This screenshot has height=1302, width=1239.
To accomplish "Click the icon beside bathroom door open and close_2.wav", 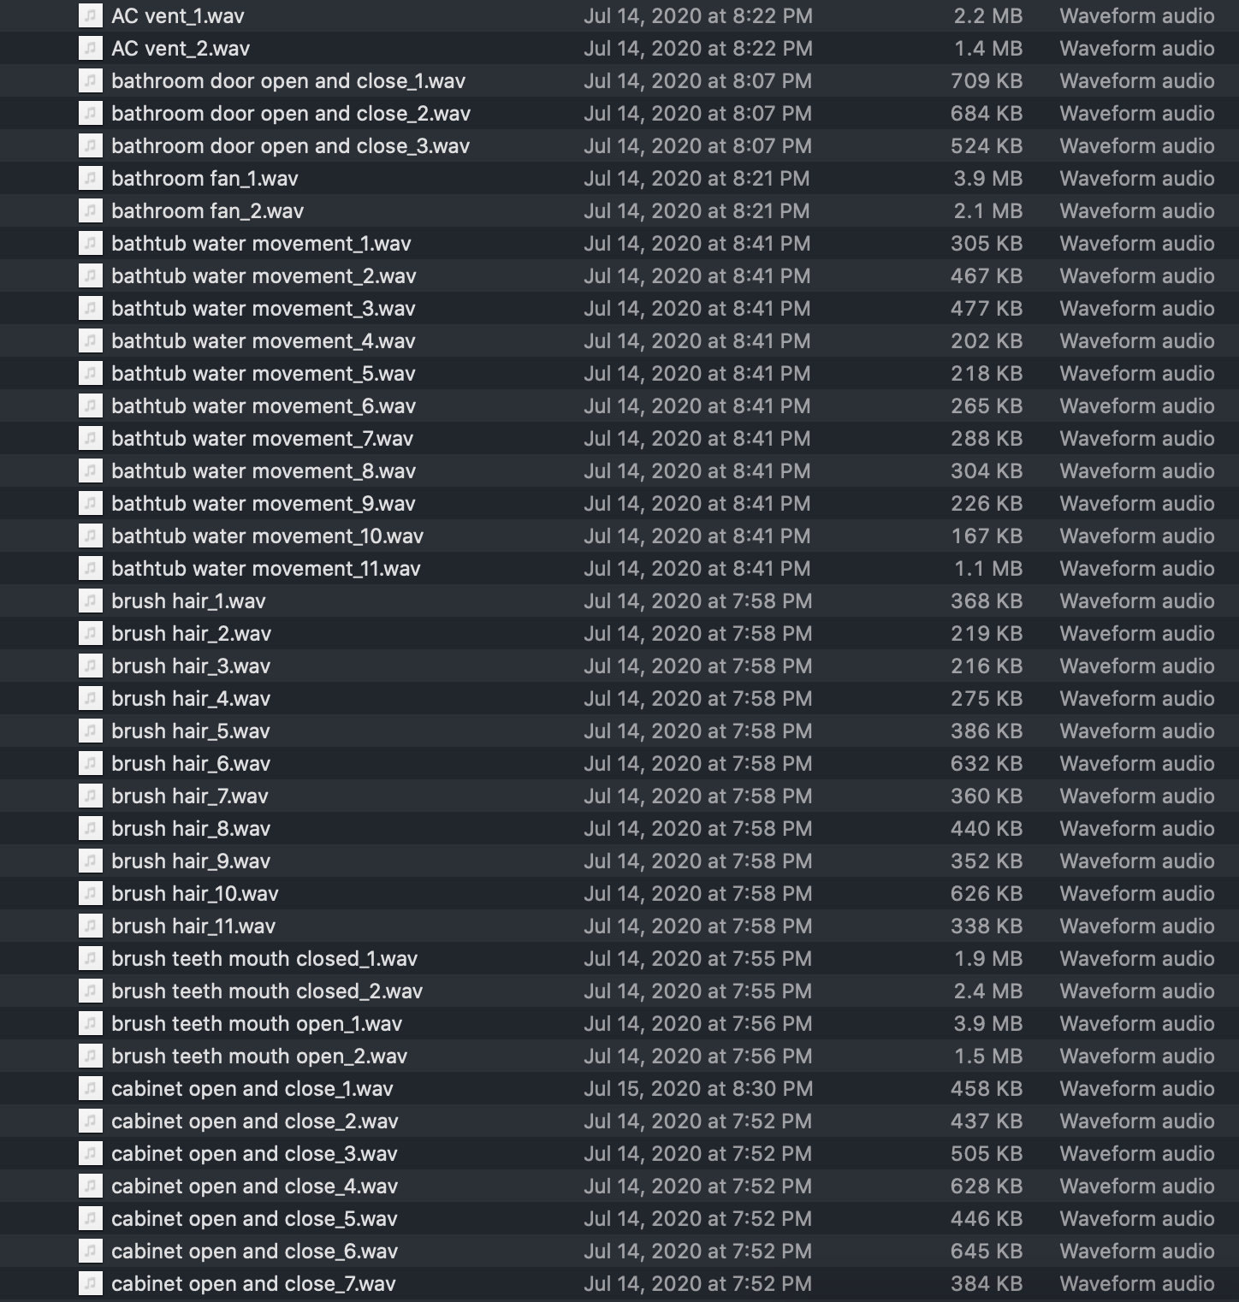I will click(90, 114).
